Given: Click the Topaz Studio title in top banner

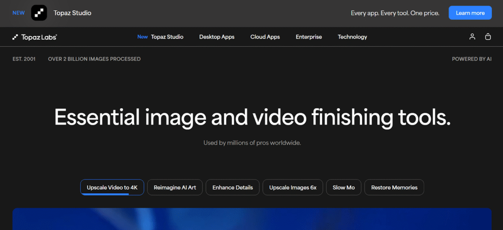Looking at the screenshot, I should 72,13.
